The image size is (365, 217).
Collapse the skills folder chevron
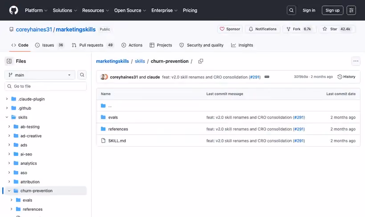[7, 117]
